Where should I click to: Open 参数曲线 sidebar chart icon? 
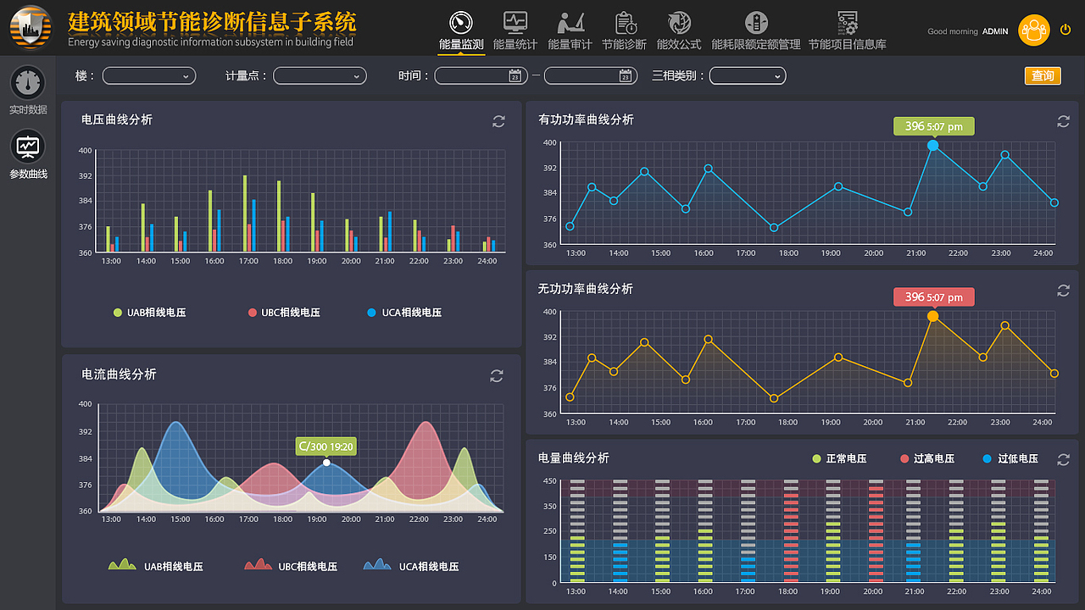pyautogui.click(x=28, y=147)
